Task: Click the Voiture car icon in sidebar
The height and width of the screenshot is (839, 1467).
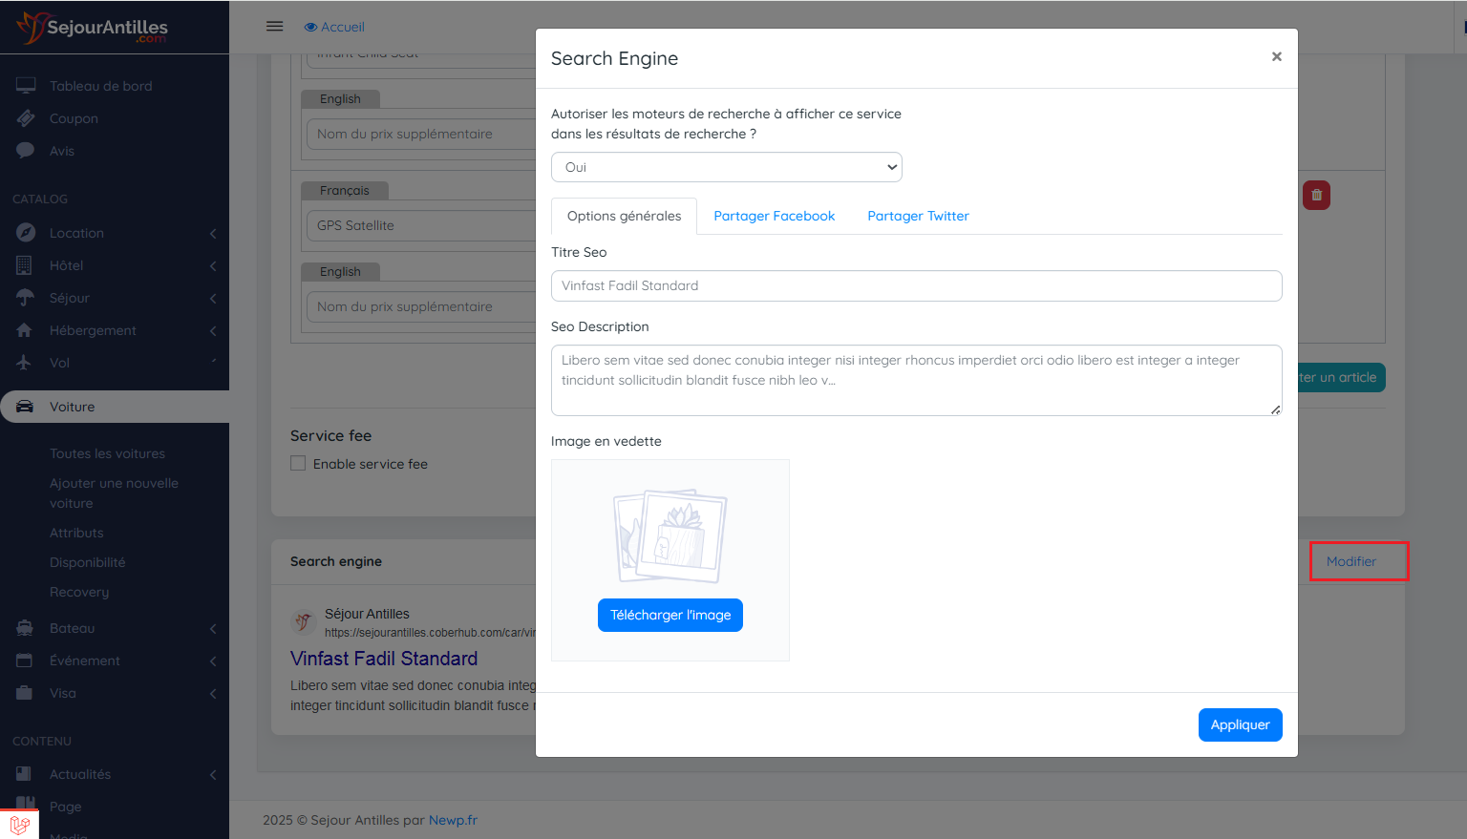Action: coord(26,407)
